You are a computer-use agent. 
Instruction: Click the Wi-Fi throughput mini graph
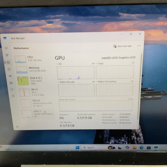tap(24, 92)
